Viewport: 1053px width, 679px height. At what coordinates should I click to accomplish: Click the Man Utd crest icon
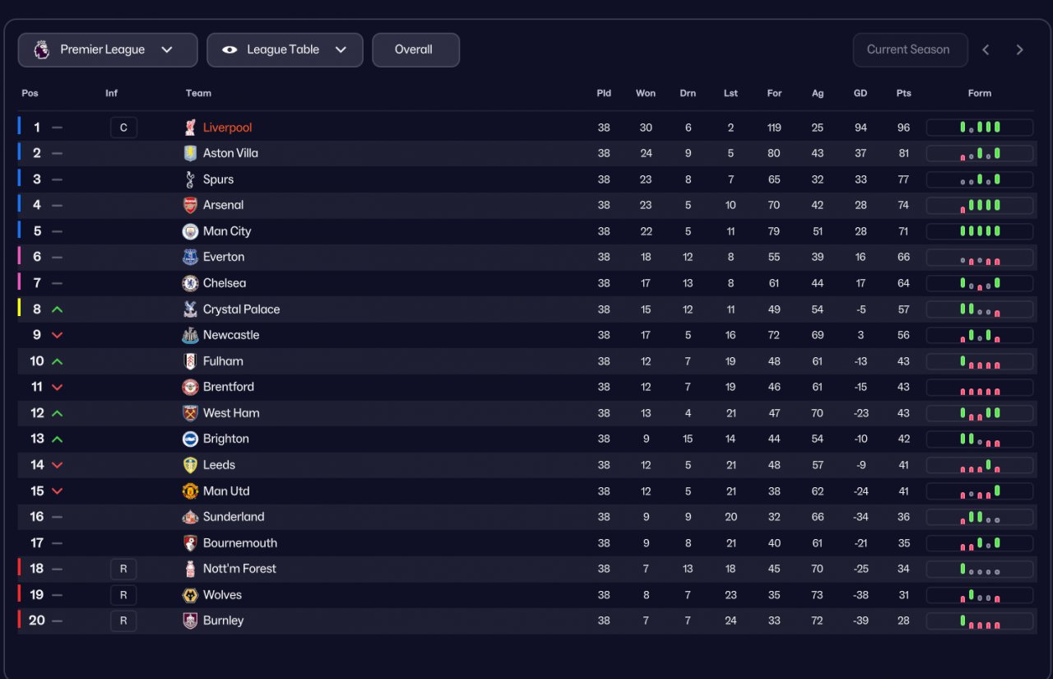(x=190, y=491)
